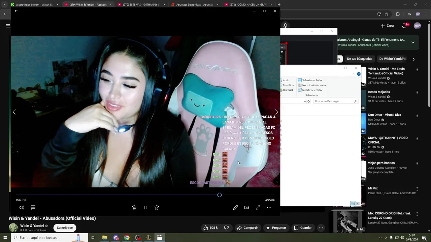Dislike the YouTube video
Viewport: 431px width, 242px height.
(x=226, y=228)
